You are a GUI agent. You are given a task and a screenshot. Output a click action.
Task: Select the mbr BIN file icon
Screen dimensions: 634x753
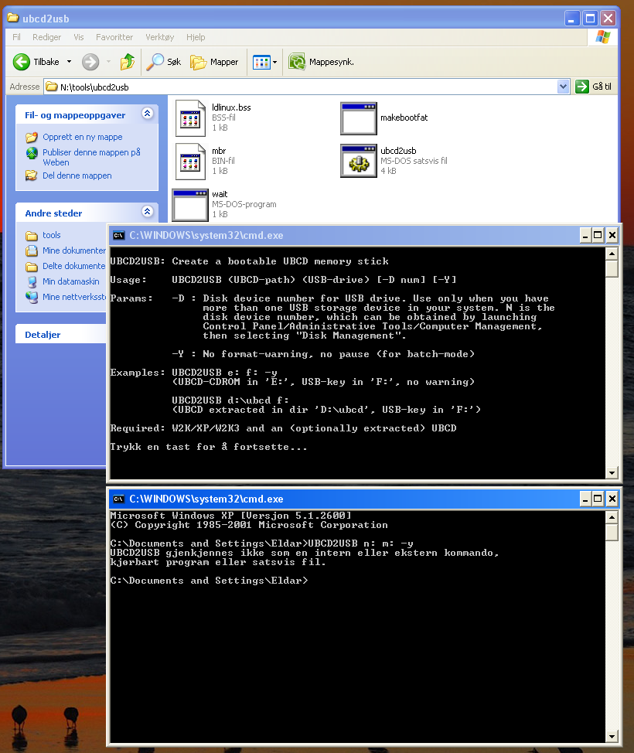pyautogui.click(x=190, y=162)
